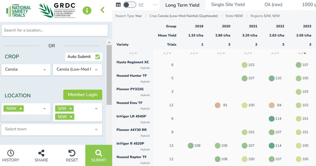This screenshot has width=316, height=166.
Task: Click the Regions S/W, N/W breadcrumb
Action: 265,16
